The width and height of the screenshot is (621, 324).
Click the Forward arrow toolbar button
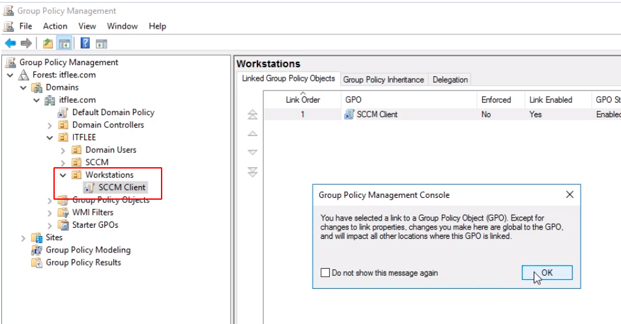click(x=26, y=43)
